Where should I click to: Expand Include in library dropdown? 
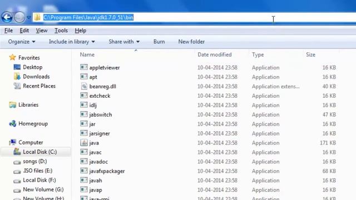(72, 42)
